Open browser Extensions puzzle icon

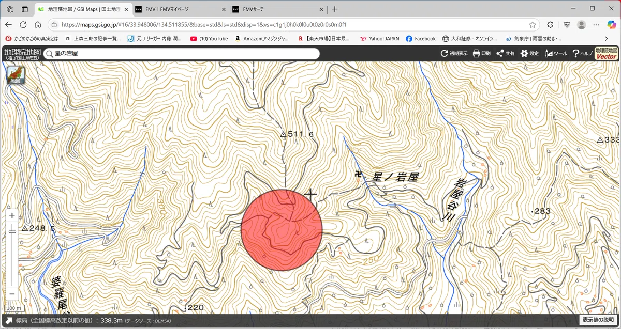click(550, 24)
